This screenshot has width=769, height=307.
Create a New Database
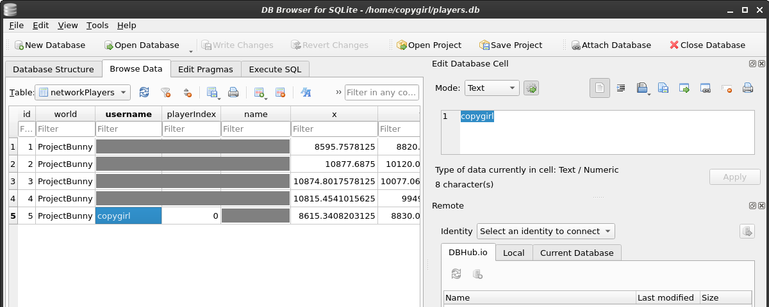[x=49, y=45]
